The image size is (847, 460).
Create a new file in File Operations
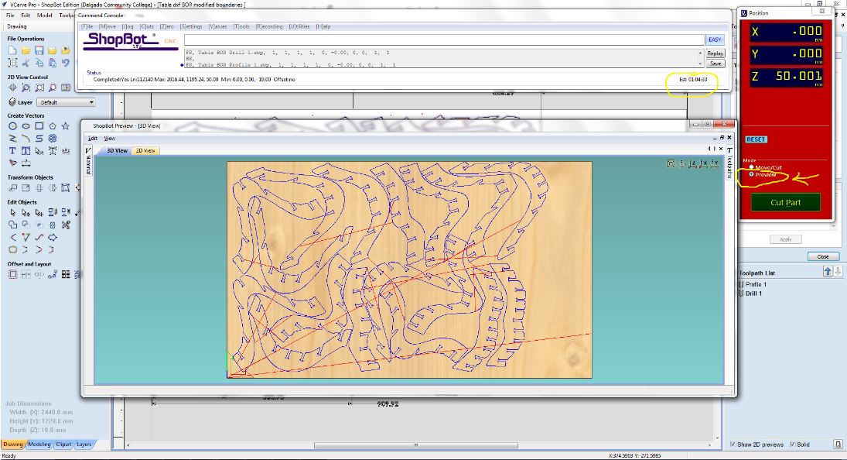(12, 50)
